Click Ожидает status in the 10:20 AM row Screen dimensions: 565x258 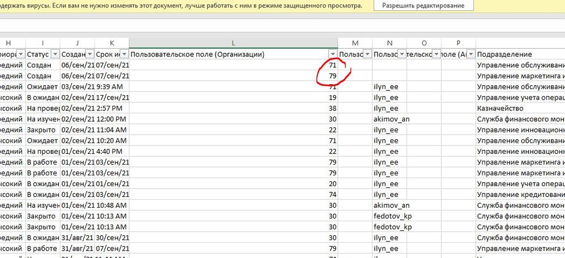click(43, 140)
